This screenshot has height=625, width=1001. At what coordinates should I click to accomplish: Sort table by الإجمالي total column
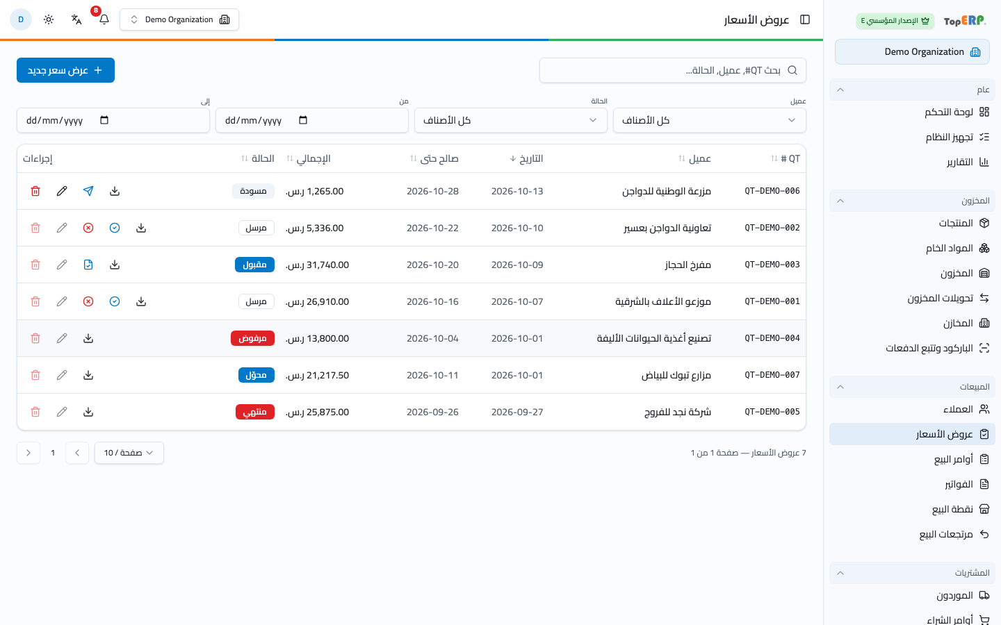click(309, 158)
